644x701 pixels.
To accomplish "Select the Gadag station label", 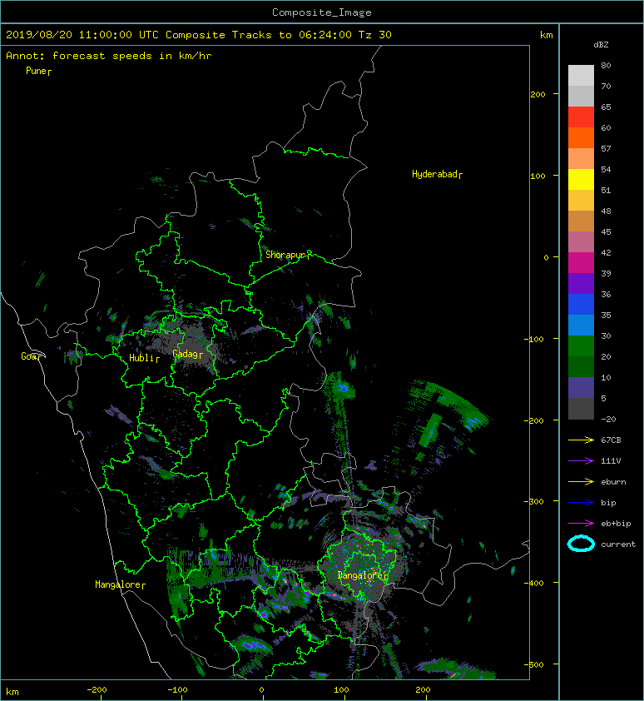I will click(x=186, y=354).
